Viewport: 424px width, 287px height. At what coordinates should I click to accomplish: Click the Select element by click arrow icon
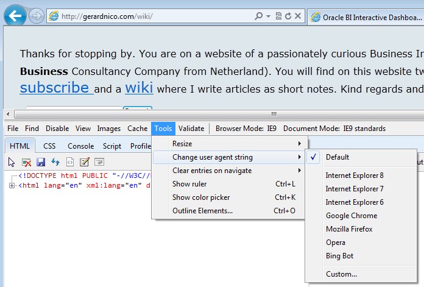click(x=12, y=162)
